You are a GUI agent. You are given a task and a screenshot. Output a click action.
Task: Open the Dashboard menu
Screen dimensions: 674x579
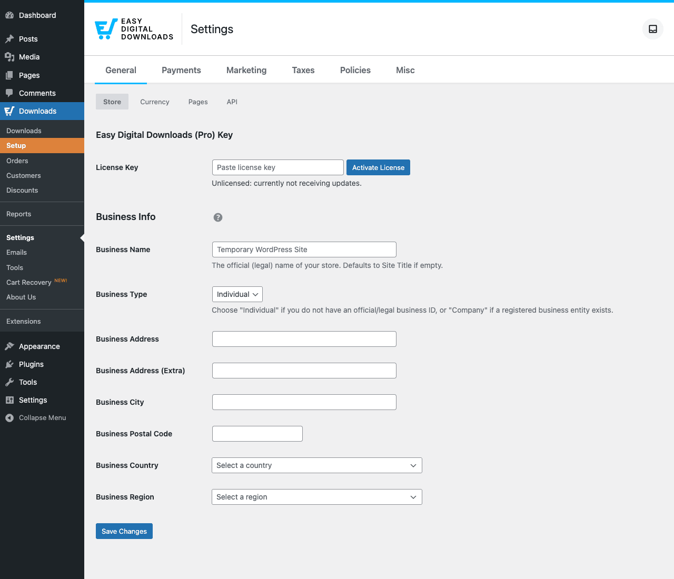pyautogui.click(x=42, y=15)
